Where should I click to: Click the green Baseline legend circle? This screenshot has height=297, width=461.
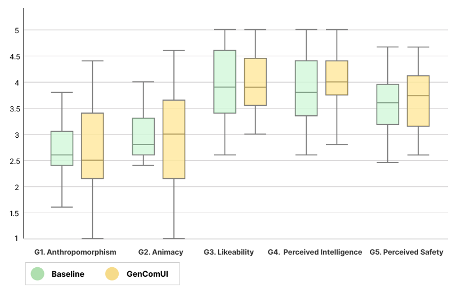38,274
